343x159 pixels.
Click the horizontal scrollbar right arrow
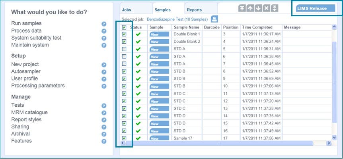click(329, 143)
